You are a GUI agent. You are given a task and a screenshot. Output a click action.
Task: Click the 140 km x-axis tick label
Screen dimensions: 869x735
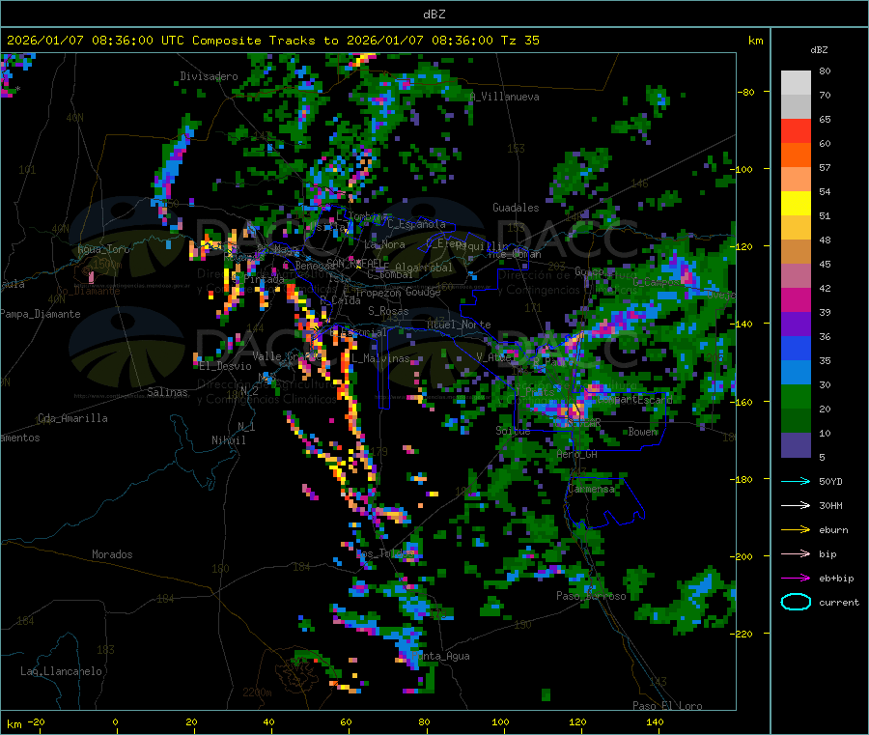pyautogui.click(x=655, y=721)
